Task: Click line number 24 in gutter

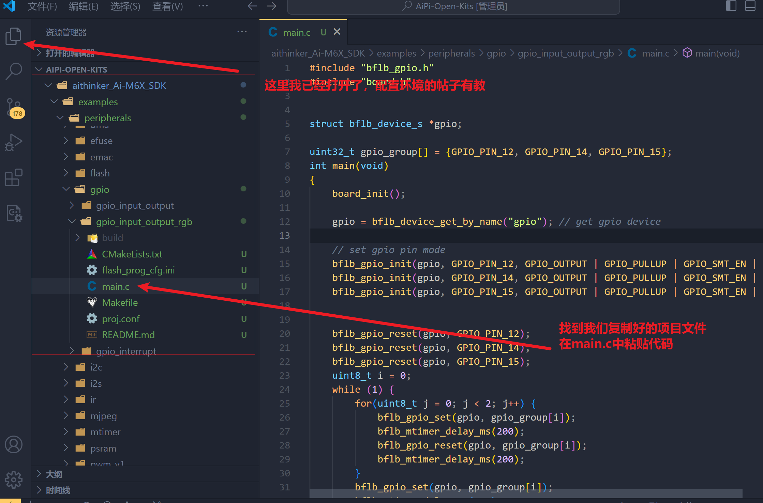Action: pyautogui.click(x=284, y=390)
